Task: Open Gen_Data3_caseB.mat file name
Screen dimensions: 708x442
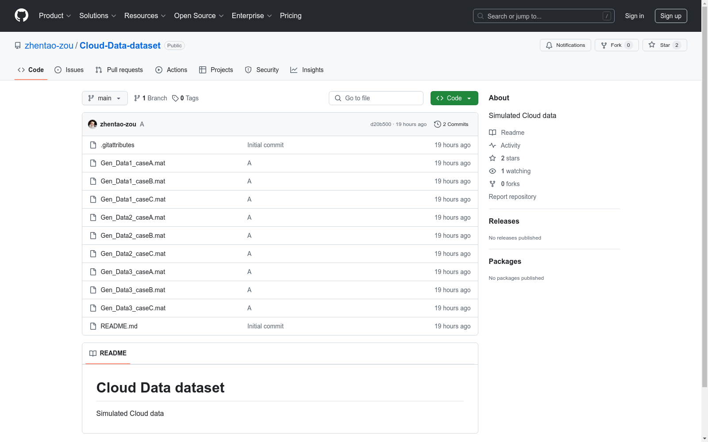Action: (x=133, y=290)
